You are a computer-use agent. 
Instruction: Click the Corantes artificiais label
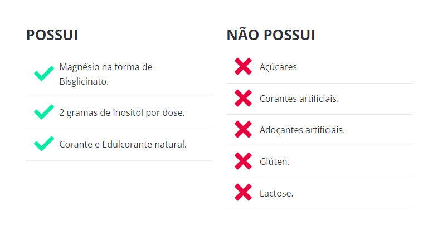[299, 99]
